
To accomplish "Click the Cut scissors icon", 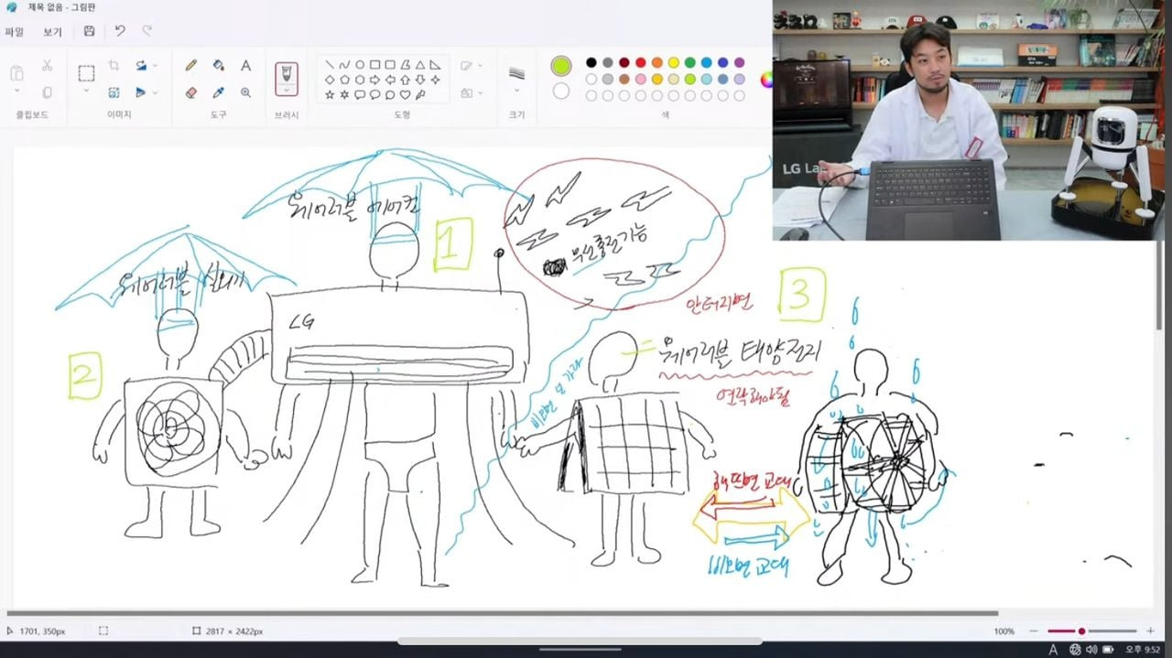I will point(47,66).
